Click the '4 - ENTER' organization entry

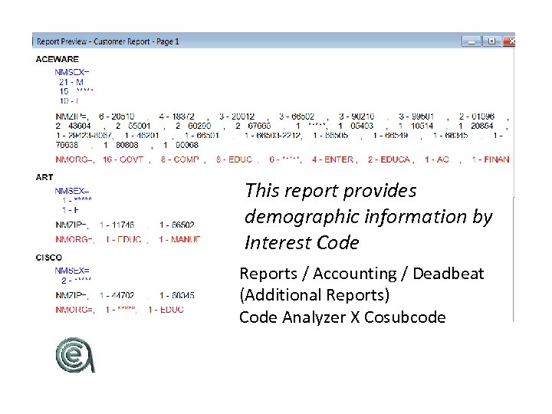(333, 159)
